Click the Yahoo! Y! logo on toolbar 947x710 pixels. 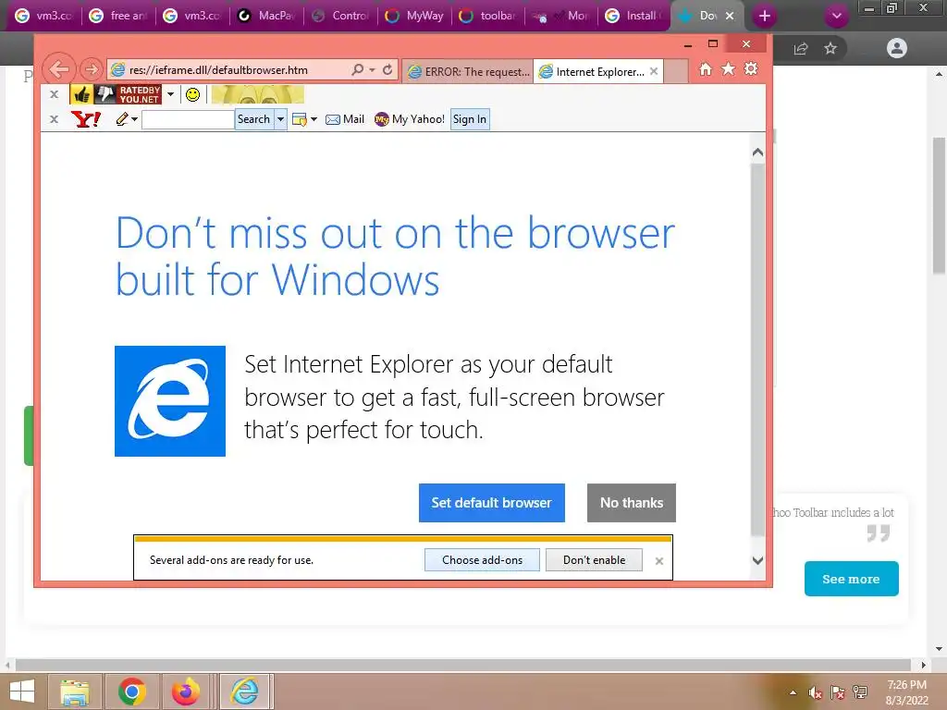(x=86, y=119)
